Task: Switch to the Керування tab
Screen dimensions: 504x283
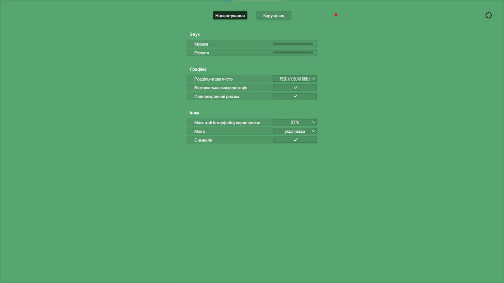Action: pos(274,16)
